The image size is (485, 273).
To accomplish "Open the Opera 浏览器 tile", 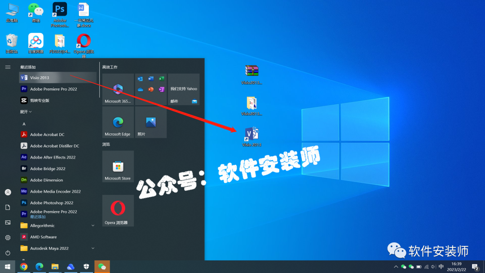I will pos(118,211).
